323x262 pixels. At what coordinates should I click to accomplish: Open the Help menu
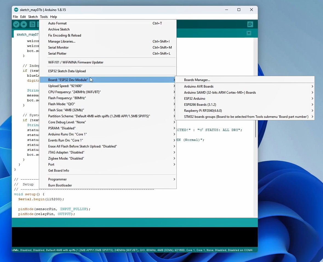coord(53,17)
